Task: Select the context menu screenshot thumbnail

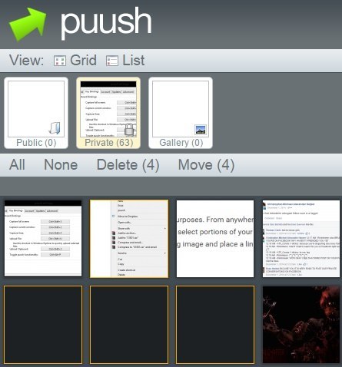Action: (129, 239)
